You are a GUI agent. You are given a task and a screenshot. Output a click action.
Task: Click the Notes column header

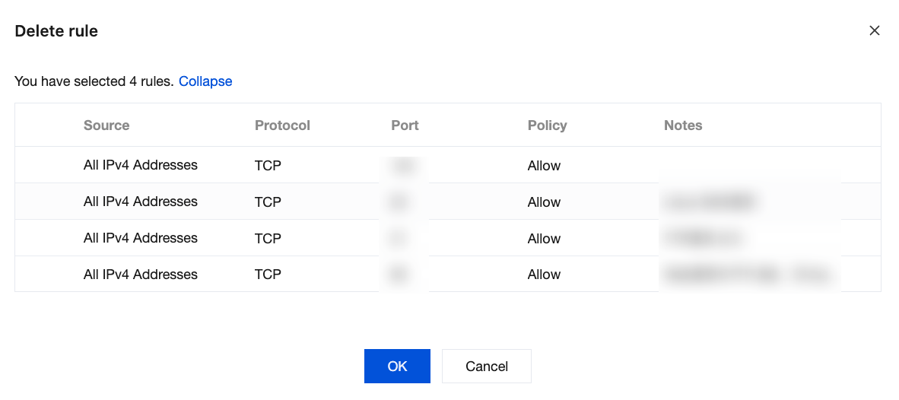click(x=682, y=125)
